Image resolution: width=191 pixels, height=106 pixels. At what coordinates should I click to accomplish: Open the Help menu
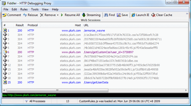[x=55, y=9]
